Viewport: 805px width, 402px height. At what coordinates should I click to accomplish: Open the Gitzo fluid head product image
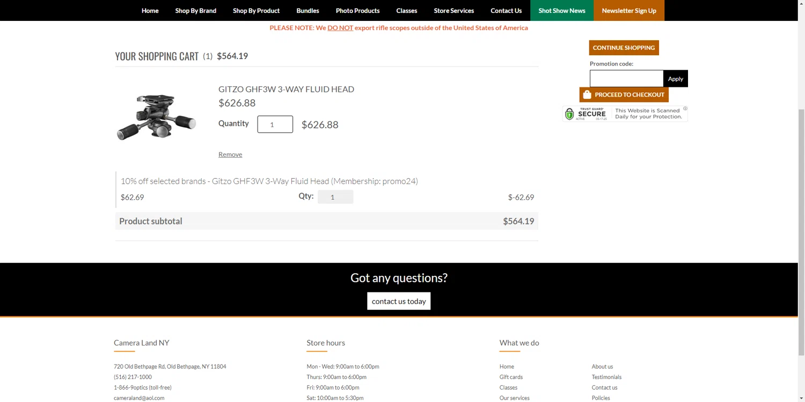(156, 117)
